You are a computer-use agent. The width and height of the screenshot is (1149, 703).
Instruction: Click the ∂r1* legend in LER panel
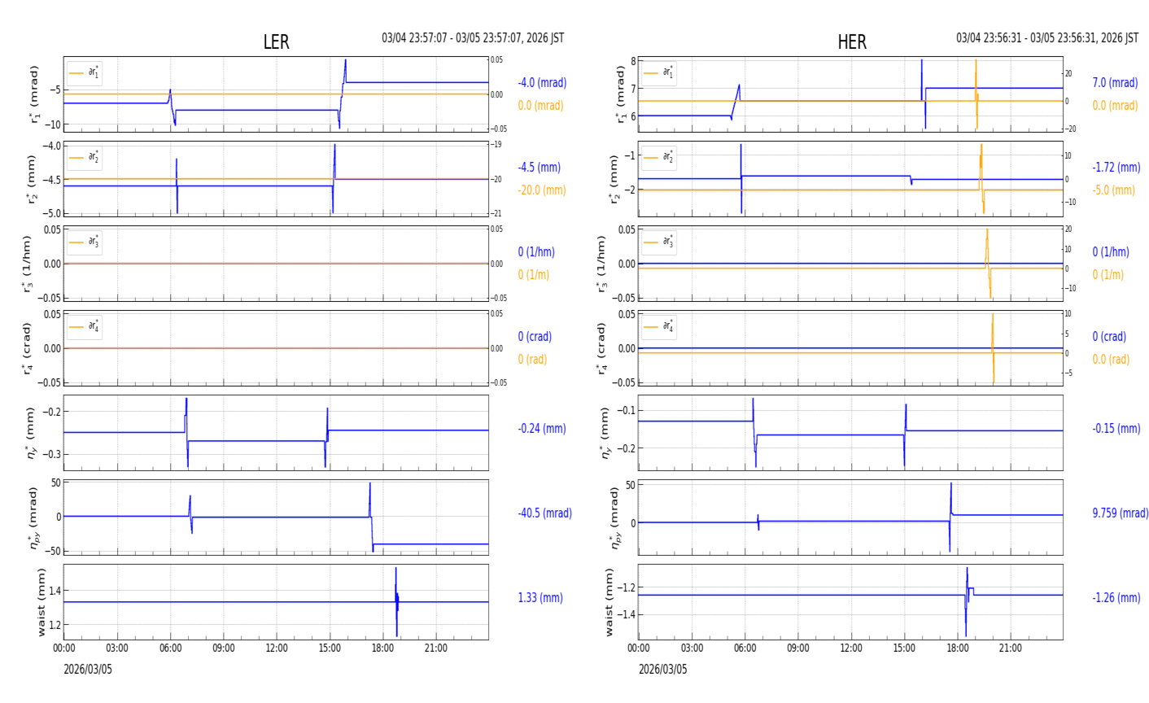[85, 73]
